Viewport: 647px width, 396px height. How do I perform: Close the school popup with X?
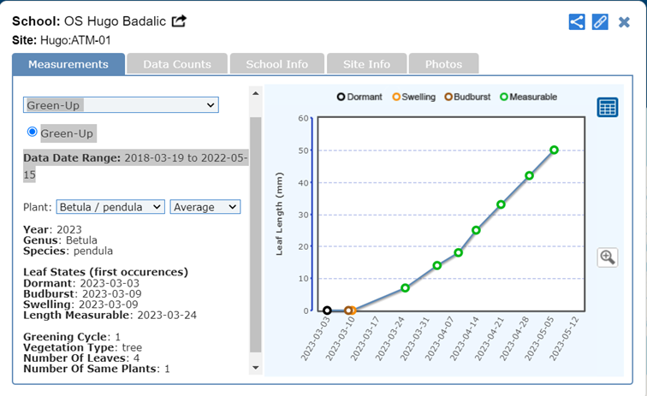coord(624,22)
